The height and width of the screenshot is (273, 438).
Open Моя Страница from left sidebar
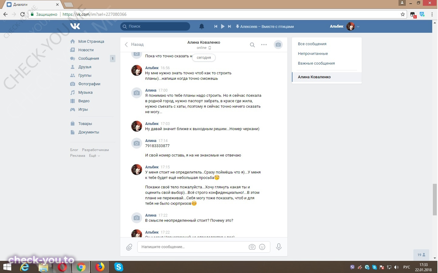[x=91, y=42]
